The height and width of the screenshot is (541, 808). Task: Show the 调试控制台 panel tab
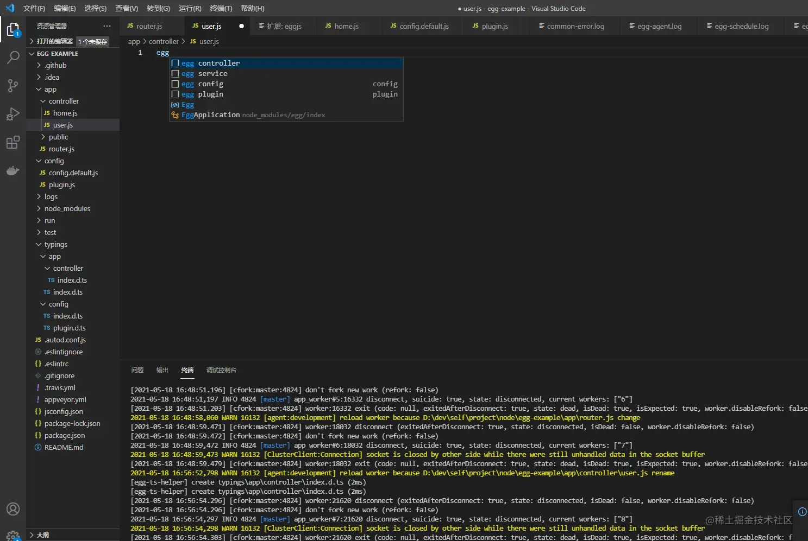(221, 370)
